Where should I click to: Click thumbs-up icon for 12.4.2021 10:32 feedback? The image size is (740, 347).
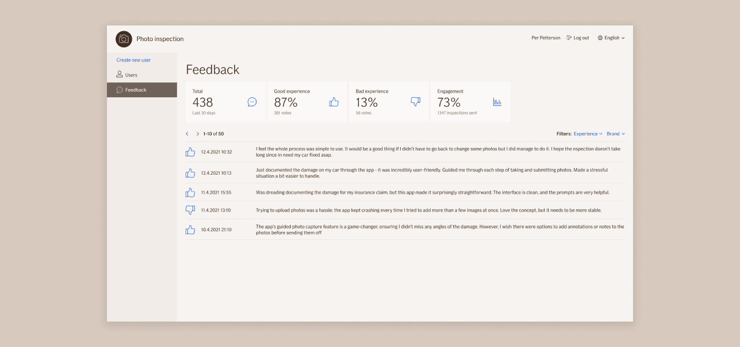tap(190, 152)
